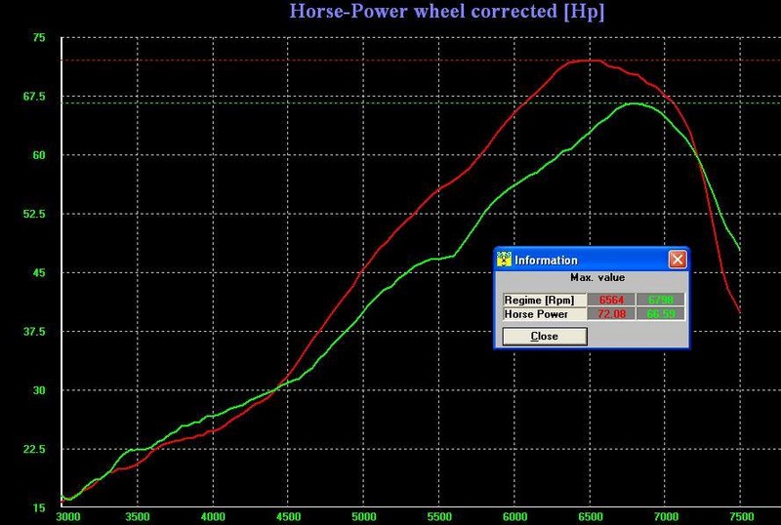Select the red Regime Rpm value 6564

click(610, 300)
